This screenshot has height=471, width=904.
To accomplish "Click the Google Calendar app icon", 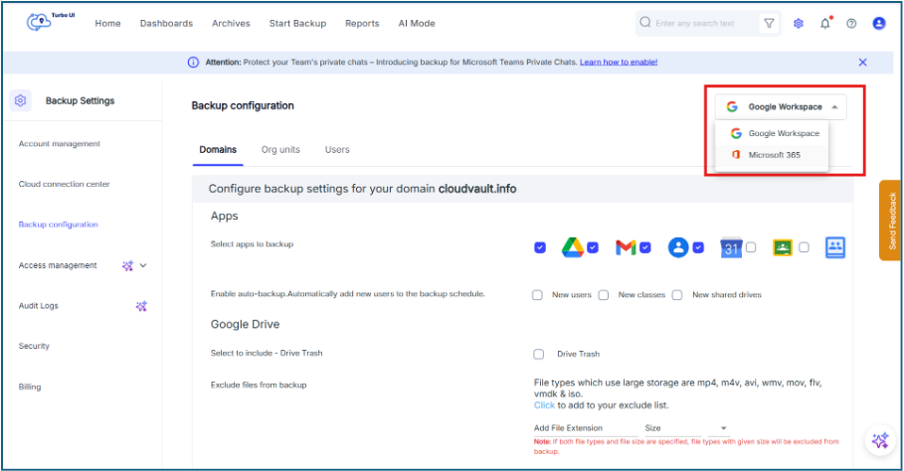I will click(x=731, y=247).
